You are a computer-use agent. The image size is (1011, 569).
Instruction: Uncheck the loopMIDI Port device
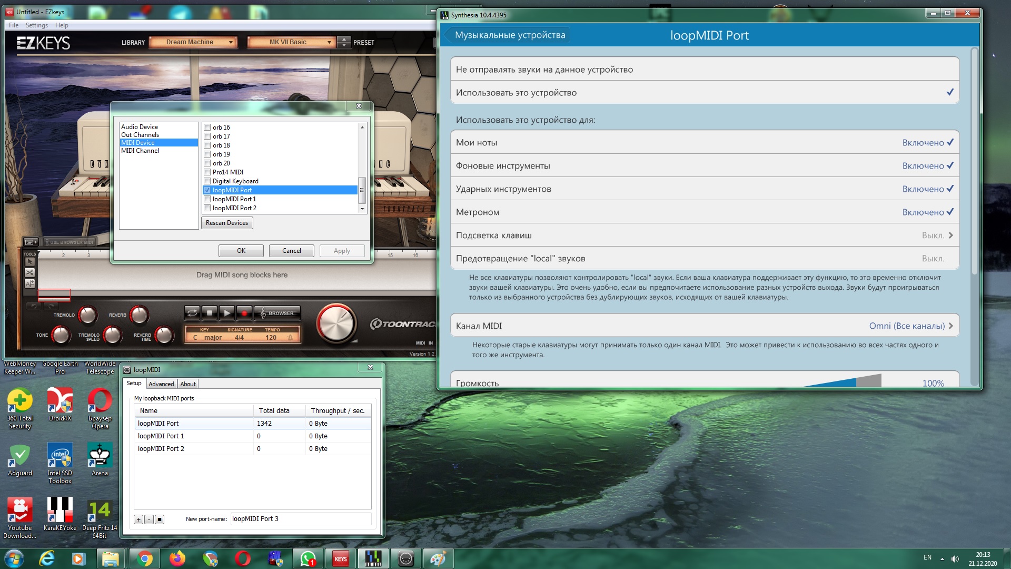point(207,190)
